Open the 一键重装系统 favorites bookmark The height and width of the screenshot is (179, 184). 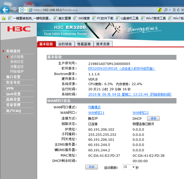[x=29, y=18]
